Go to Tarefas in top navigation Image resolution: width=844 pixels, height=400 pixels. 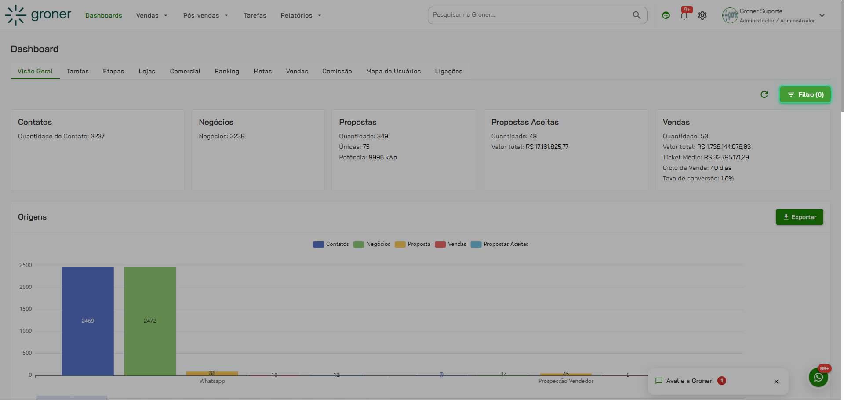pyautogui.click(x=255, y=15)
